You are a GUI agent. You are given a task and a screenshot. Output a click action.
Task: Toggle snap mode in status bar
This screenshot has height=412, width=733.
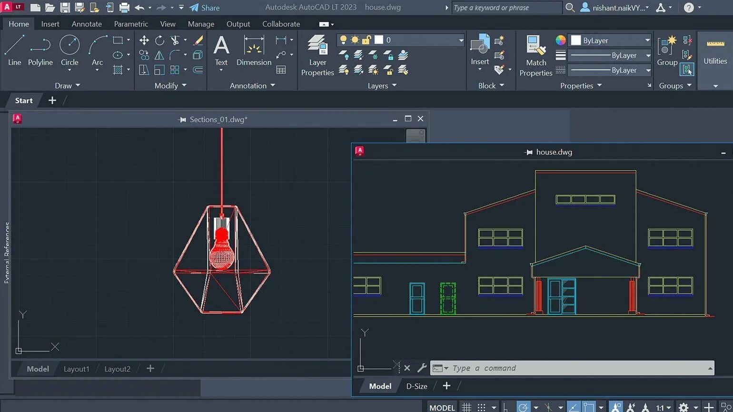[482, 407]
